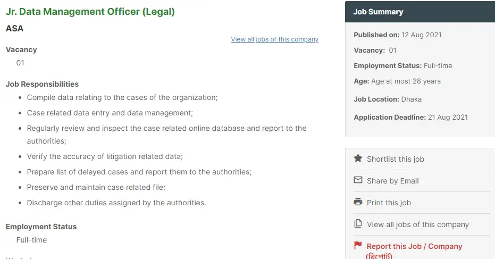
Task: Click the Job Location Dhaka entry
Action: click(388, 99)
